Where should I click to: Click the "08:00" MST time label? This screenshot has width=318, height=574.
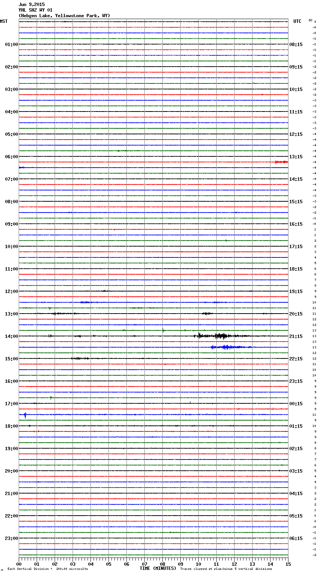[x=12, y=202]
